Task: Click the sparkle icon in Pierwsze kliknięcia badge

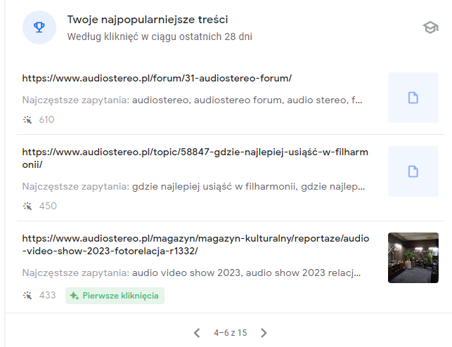Action: point(75,296)
